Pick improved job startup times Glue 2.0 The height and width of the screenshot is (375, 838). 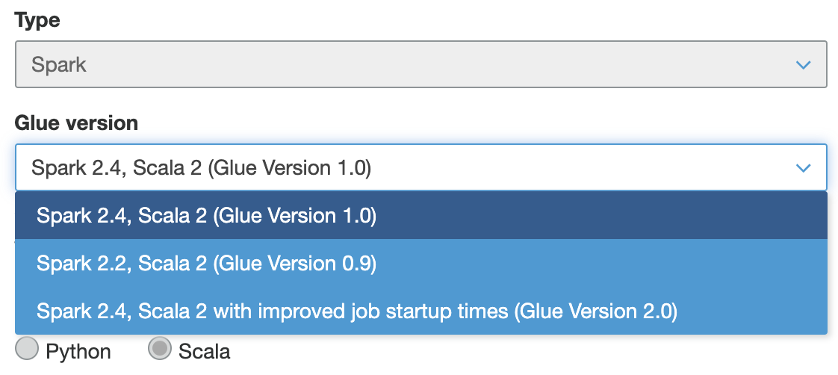coord(421,311)
